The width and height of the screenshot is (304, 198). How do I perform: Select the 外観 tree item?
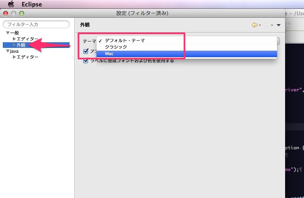[x=21, y=45]
